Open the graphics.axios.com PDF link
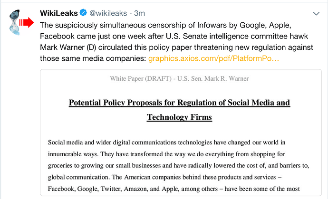328x199 pixels. point(213,59)
